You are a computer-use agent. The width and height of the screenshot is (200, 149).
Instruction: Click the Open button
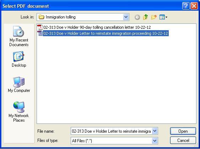click(x=183, y=131)
